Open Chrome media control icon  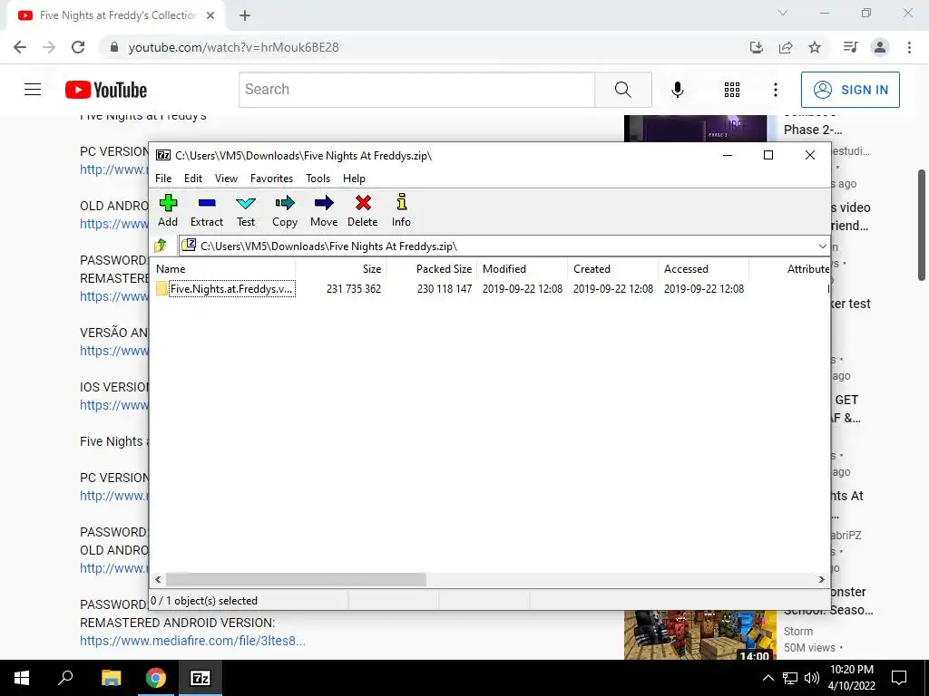click(850, 47)
